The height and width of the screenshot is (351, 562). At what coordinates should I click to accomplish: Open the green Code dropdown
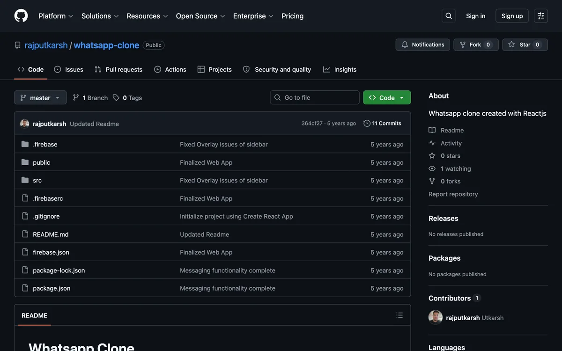[387, 98]
